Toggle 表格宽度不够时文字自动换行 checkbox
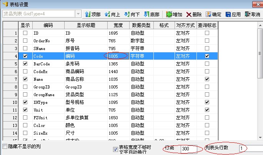The height and width of the screenshot is (155, 263). tap(115, 149)
